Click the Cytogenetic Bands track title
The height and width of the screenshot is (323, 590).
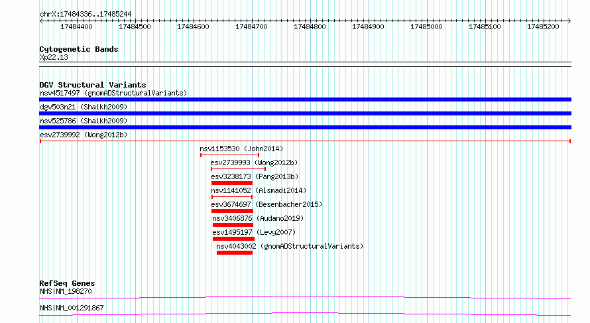coord(79,49)
